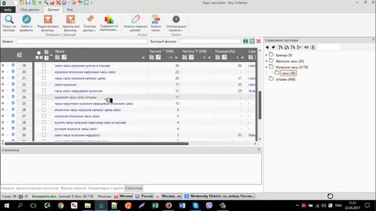Image resolution: width=376 pixels, height=211 pixels.
Task: Open Дополнительная статистика bottom tab
Action: click(x=37, y=188)
